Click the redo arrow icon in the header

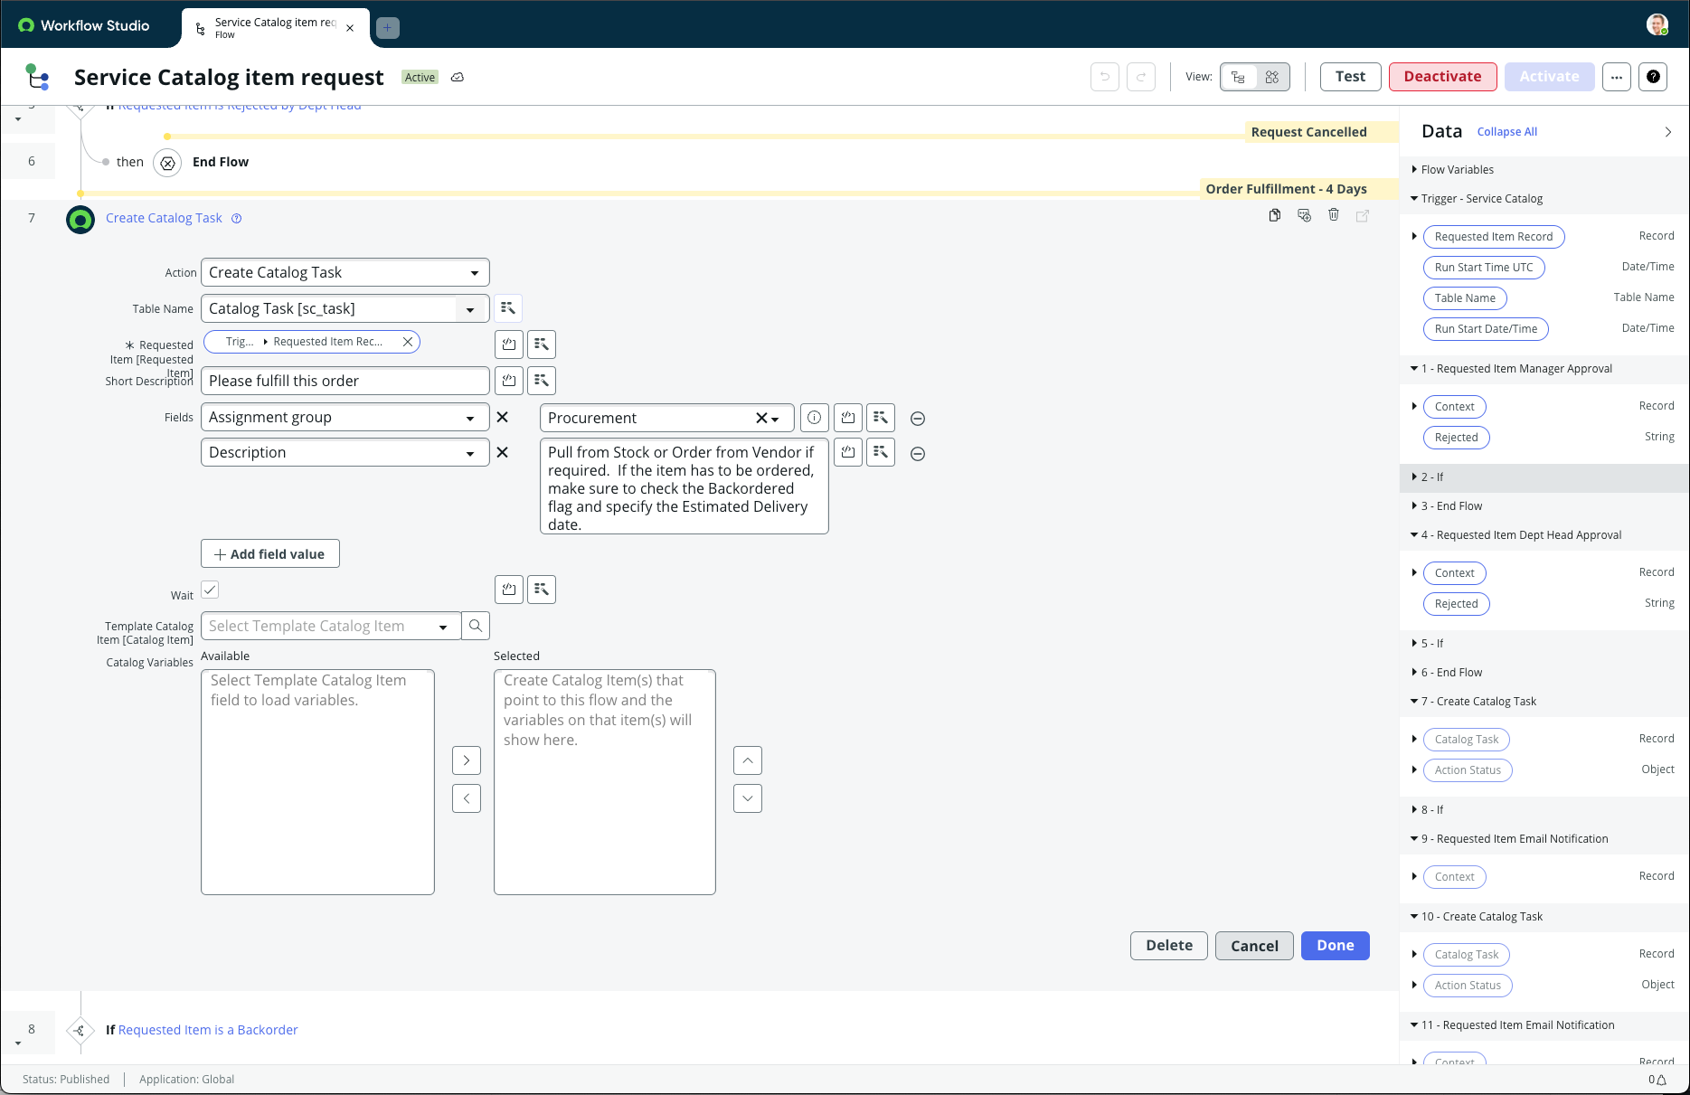tap(1141, 77)
